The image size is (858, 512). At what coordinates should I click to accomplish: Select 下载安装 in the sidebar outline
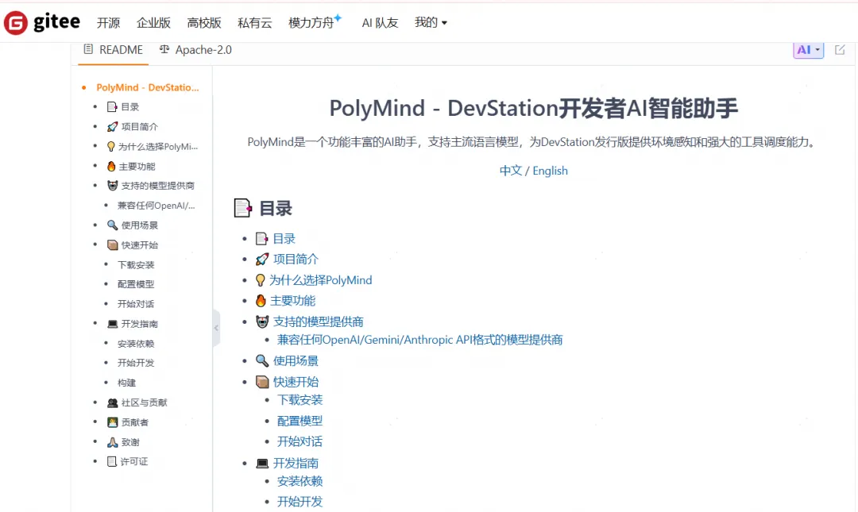coord(136,265)
